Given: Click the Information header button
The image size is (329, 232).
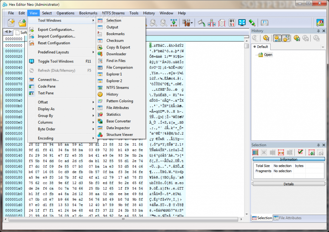Looking at the screenshot, I should pos(288,159).
